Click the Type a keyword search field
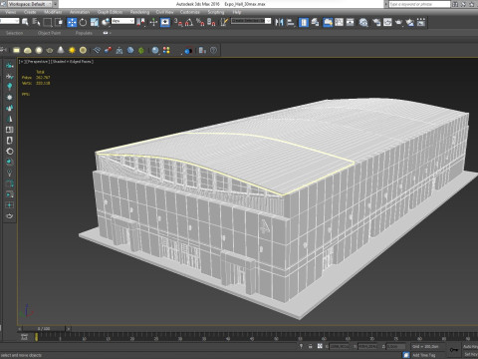The width and height of the screenshot is (478, 359). [x=419, y=4]
